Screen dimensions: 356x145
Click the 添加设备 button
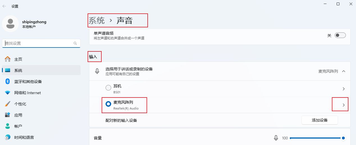pyautogui.click(x=320, y=120)
